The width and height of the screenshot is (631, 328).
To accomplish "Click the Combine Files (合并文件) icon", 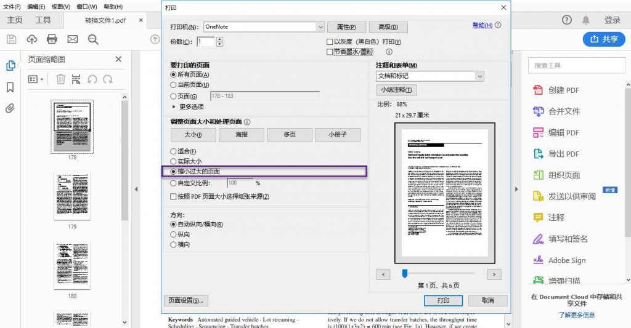I will (538, 111).
